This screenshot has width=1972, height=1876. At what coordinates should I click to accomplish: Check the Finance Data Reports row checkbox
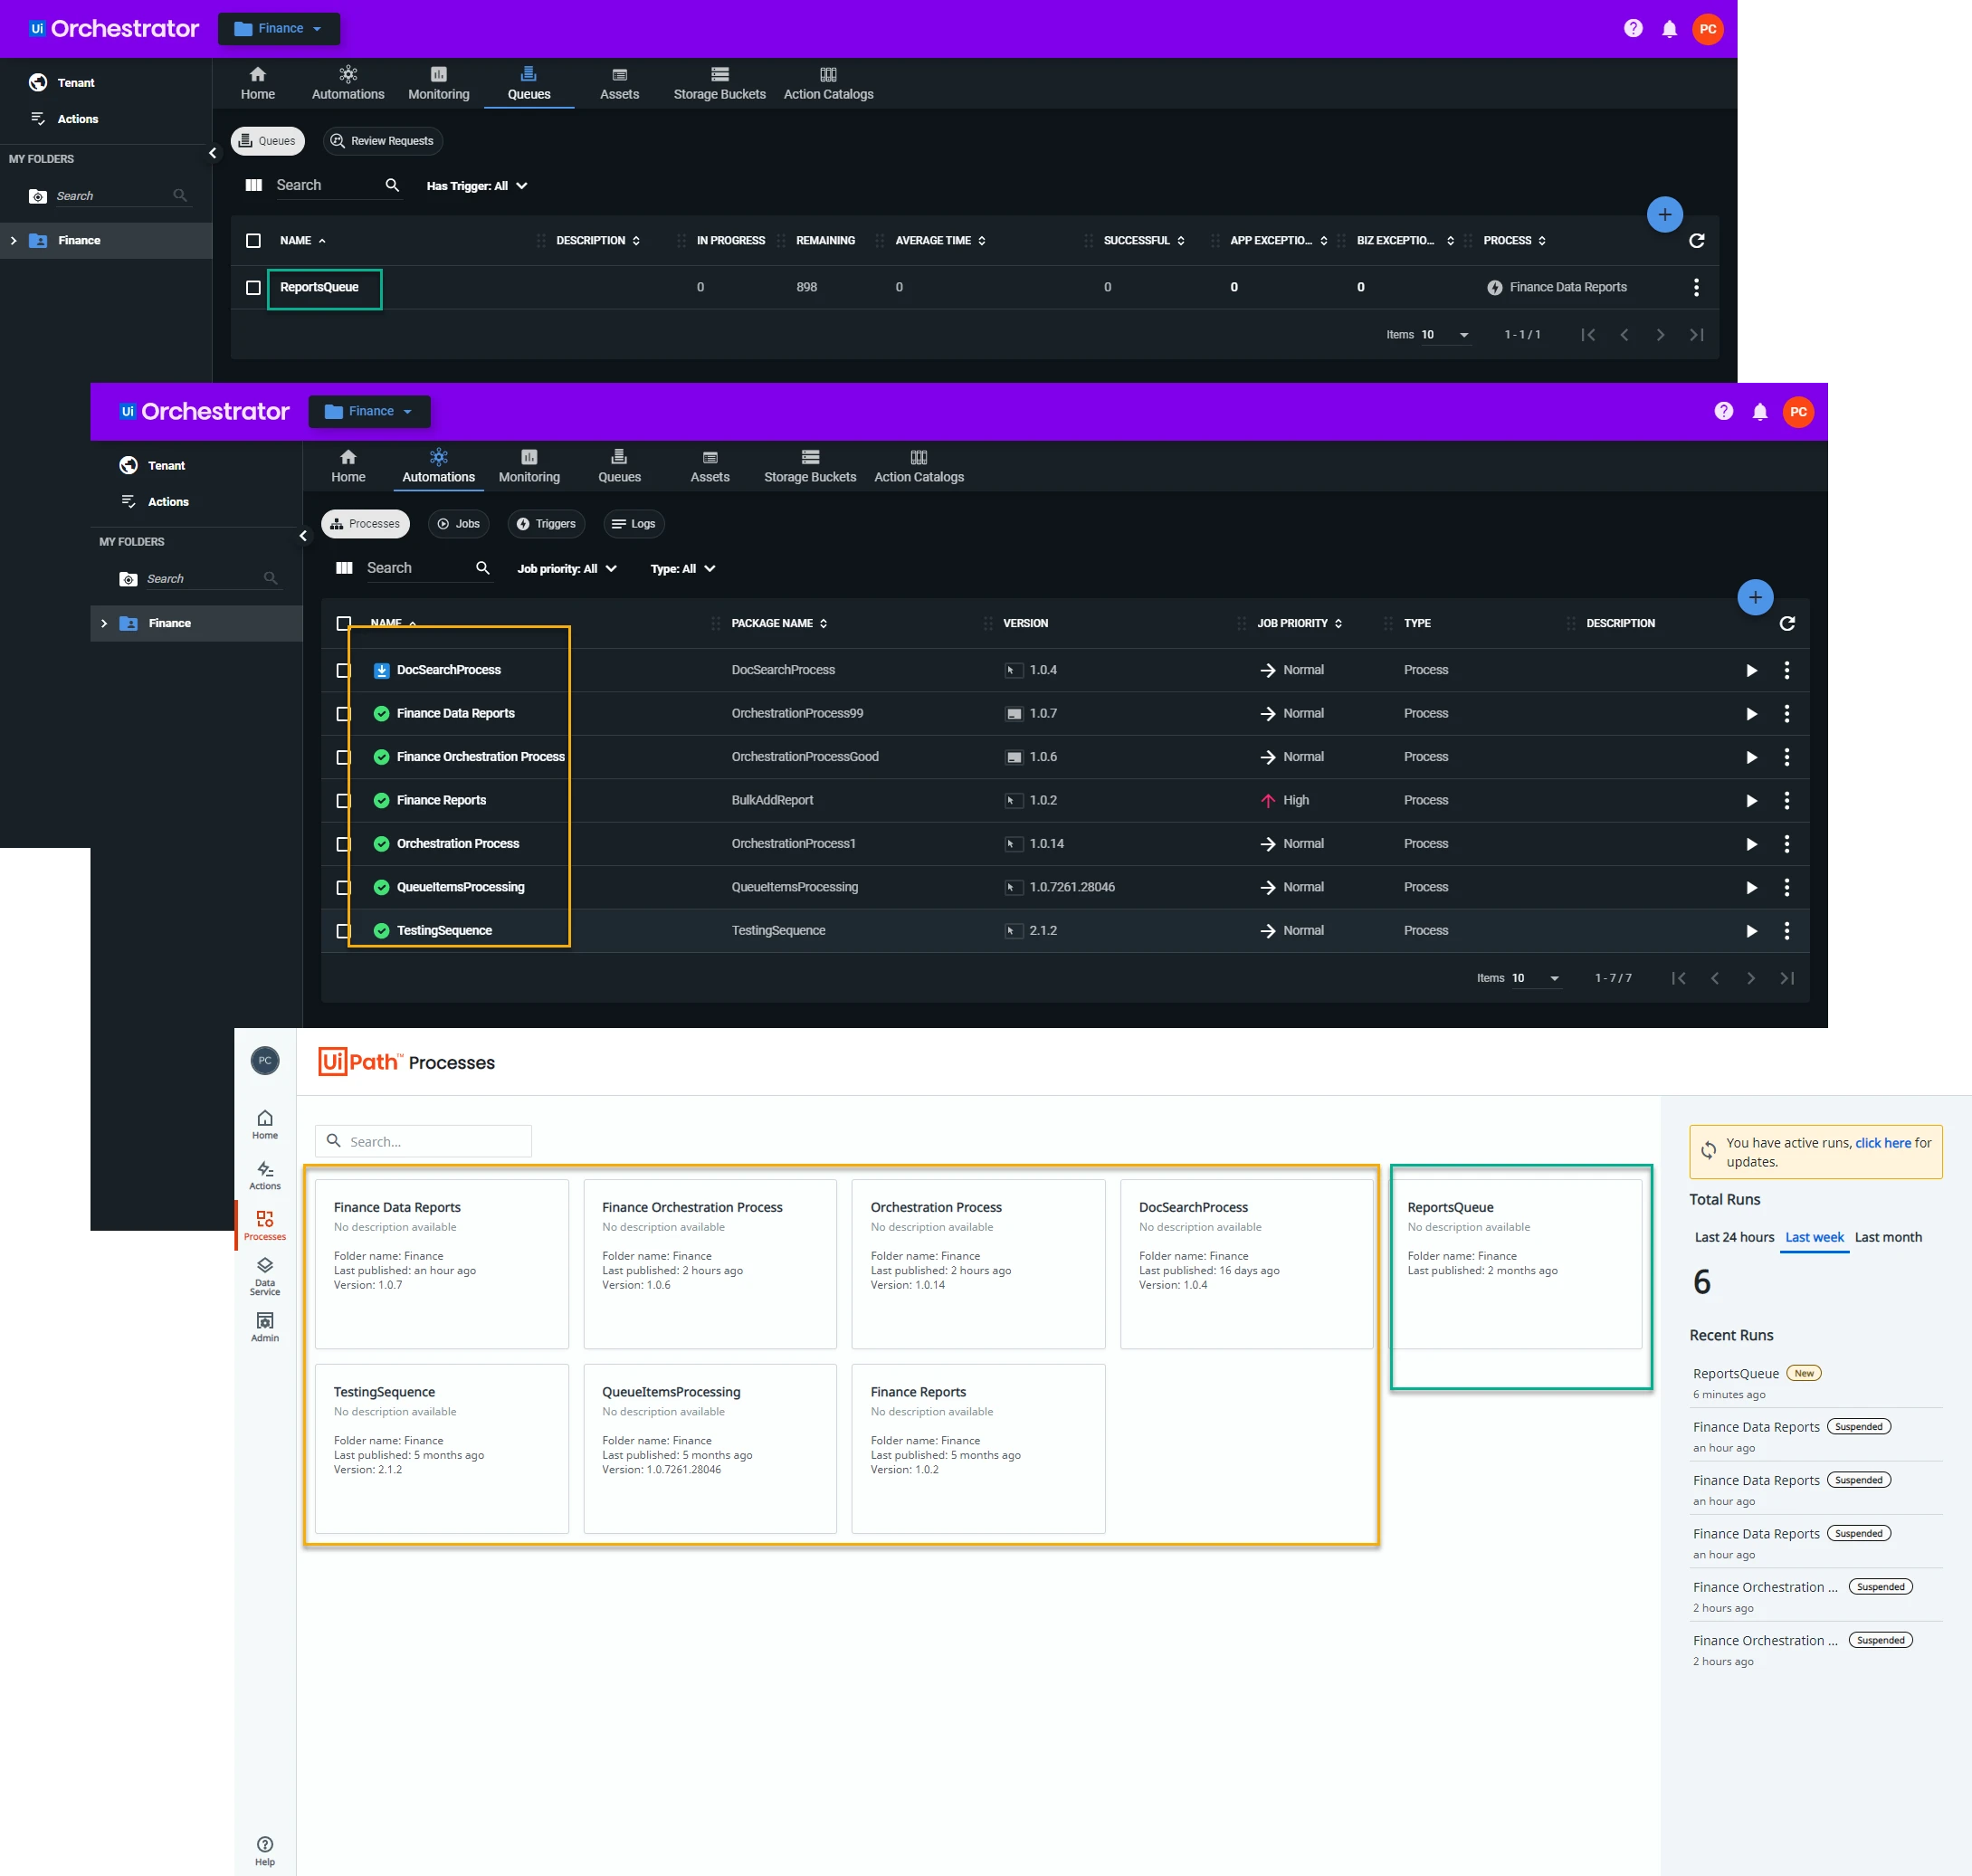344,714
